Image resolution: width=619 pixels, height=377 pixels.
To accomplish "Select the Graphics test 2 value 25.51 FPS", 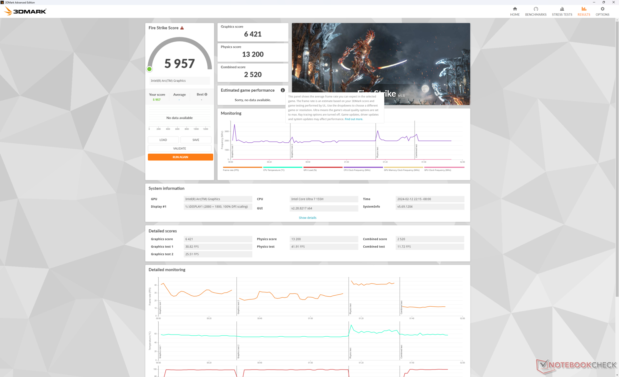I will [218, 254].
